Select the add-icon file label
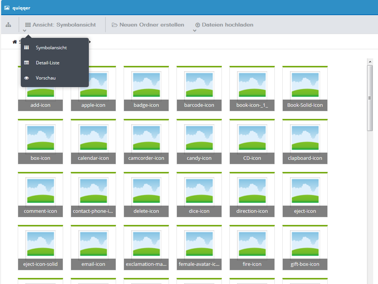This screenshot has width=378, height=284. coord(40,105)
